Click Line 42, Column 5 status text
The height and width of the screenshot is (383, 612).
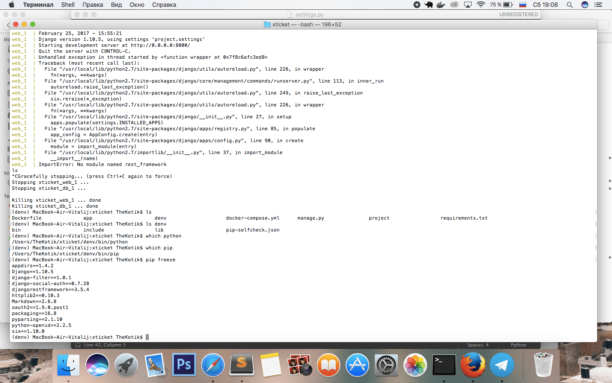click(105, 345)
